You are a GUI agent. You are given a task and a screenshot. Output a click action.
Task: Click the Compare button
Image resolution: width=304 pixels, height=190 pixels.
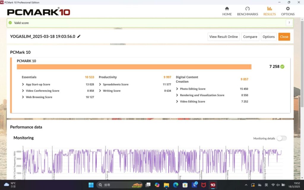250,37
